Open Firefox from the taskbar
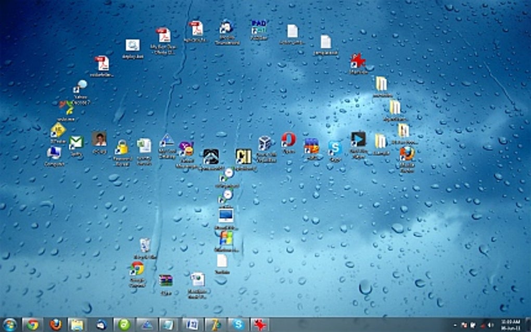Viewport: 531px width, 332px height. coord(56,325)
